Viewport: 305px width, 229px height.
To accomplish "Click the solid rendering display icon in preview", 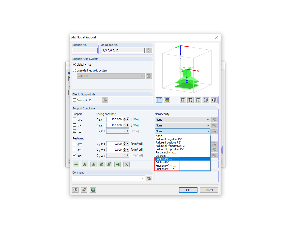I will (x=167, y=100).
